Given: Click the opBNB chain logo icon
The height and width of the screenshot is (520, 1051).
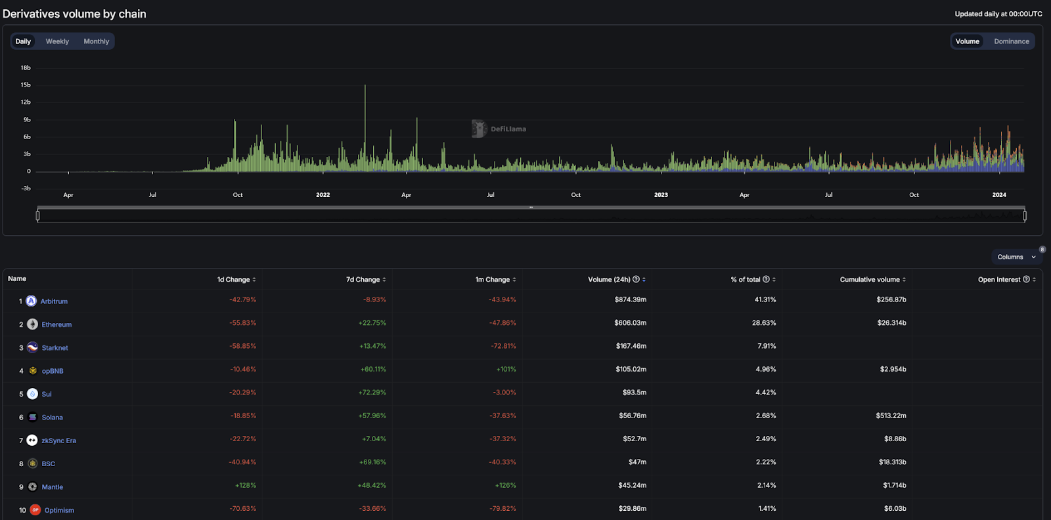Looking at the screenshot, I should tap(32, 371).
